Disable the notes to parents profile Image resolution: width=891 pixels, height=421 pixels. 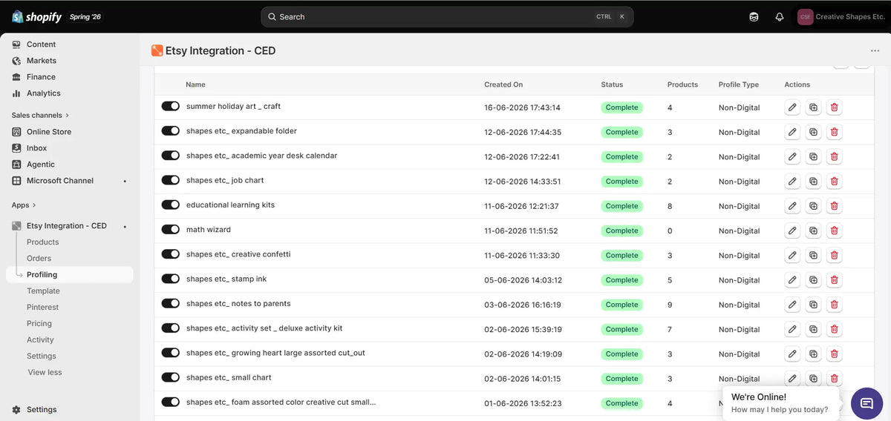(x=171, y=303)
